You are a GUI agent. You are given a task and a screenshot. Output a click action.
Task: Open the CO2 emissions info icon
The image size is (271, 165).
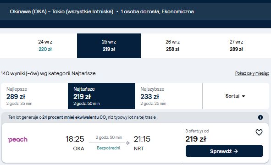click(260, 117)
